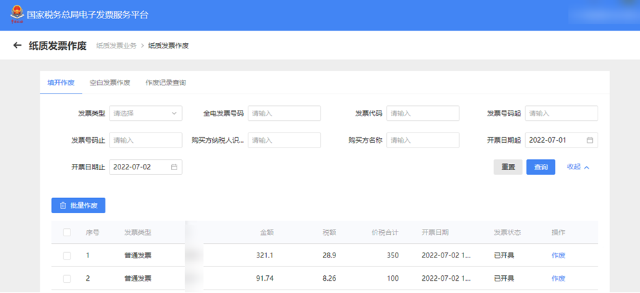Click the 重置 button
The image size is (640, 293).
coord(508,167)
